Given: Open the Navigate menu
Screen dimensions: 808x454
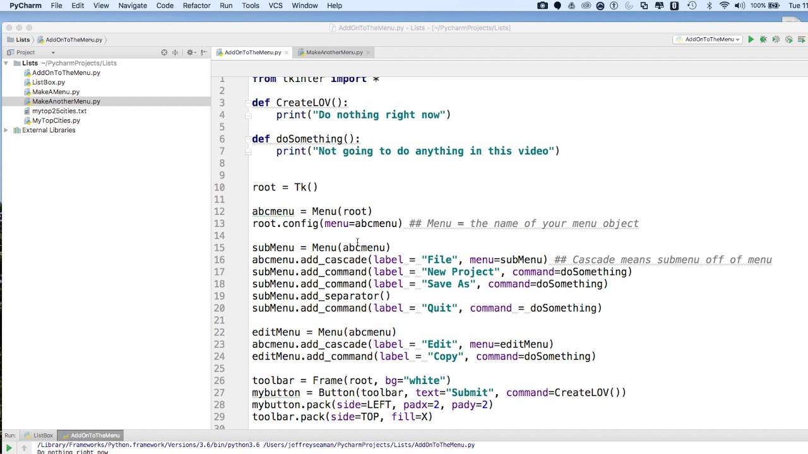Looking at the screenshot, I should (x=133, y=6).
